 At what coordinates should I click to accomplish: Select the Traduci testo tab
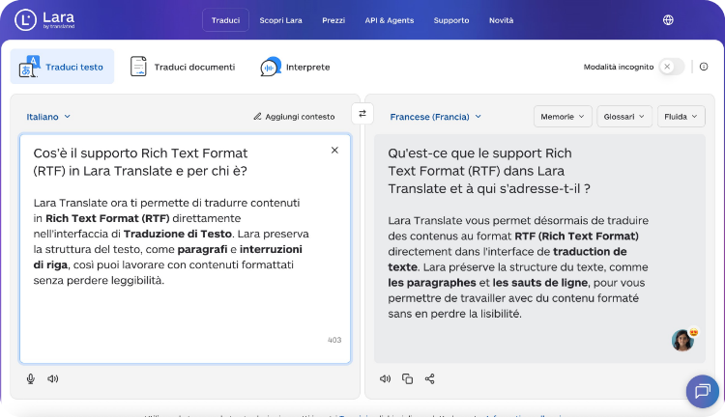[x=62, y=67]
